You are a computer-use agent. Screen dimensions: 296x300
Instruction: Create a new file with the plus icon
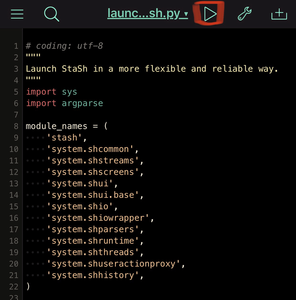pos(279,13)
